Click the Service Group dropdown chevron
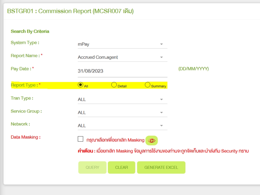The image size is (260, 195). coord(162,112)
